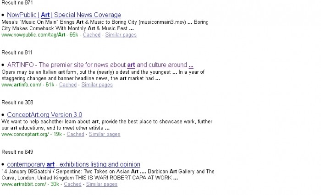
Task: Open Similar pages for artrabbit.com result
Action: (102, 184)
